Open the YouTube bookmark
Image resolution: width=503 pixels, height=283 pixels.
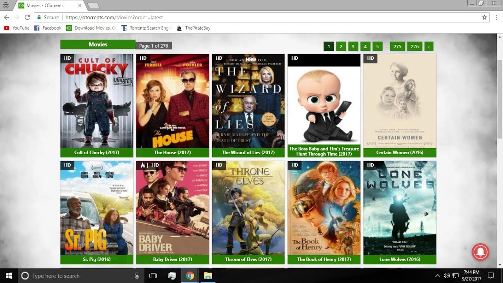[x=17, y=28]
